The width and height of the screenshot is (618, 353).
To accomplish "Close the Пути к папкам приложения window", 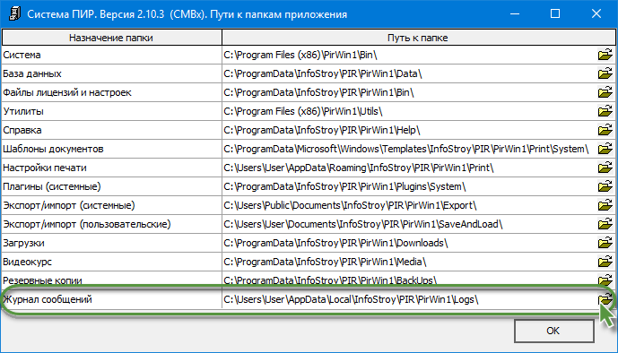I will 596,13.
